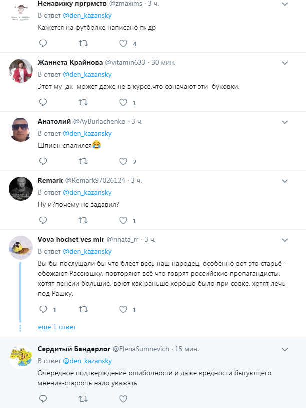The height and width of the screenshot is (408, 306).
Task: Click the reply icon under Жаннета Крайнова's tweet
Action: 43,102
